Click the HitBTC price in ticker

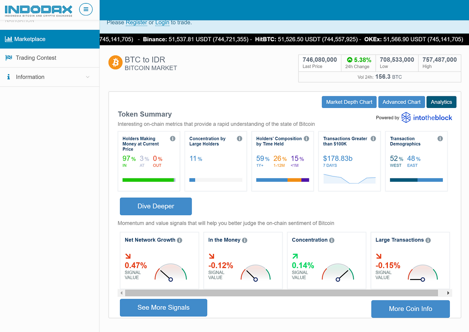[306, 39]
